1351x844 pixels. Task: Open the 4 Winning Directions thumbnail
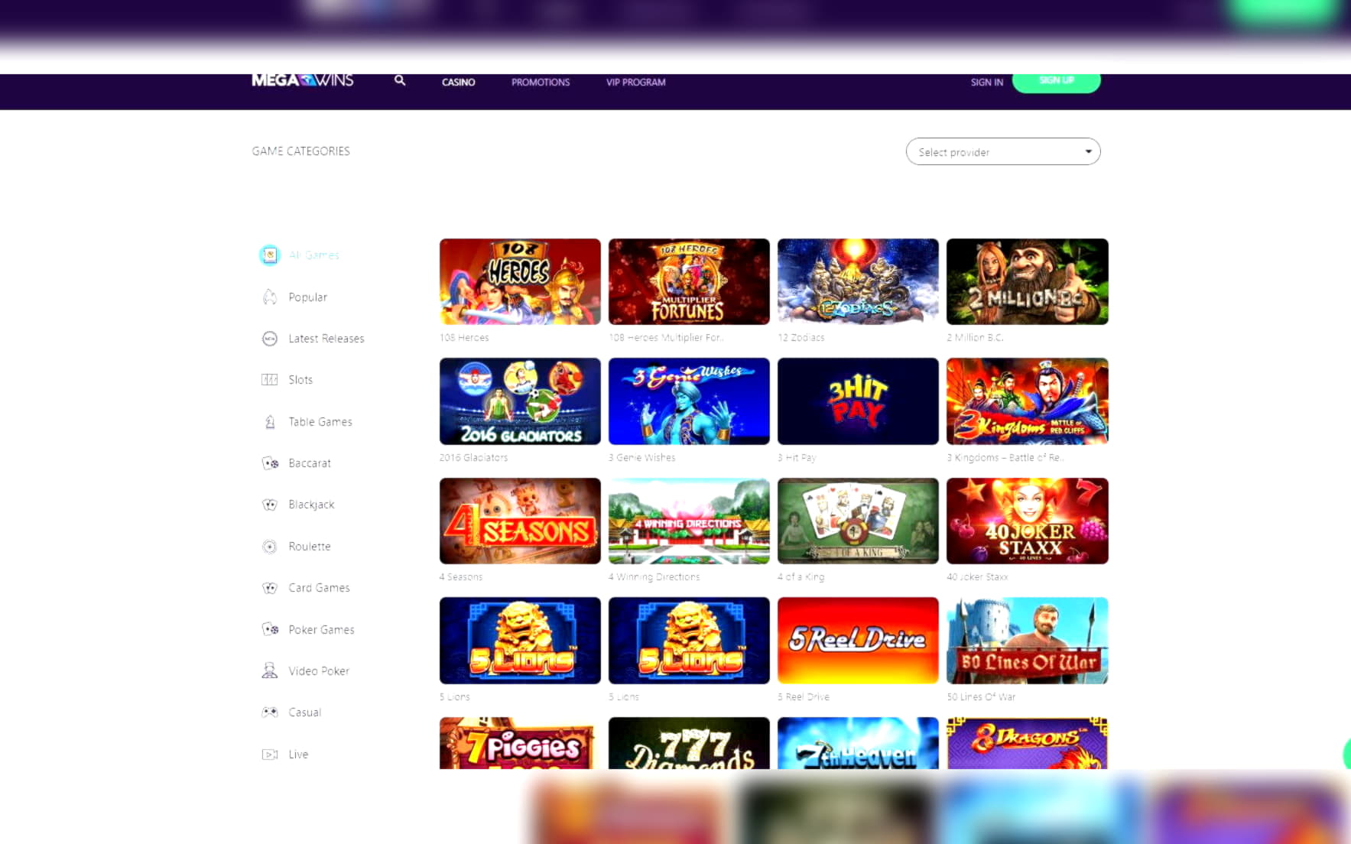[689, 521]
